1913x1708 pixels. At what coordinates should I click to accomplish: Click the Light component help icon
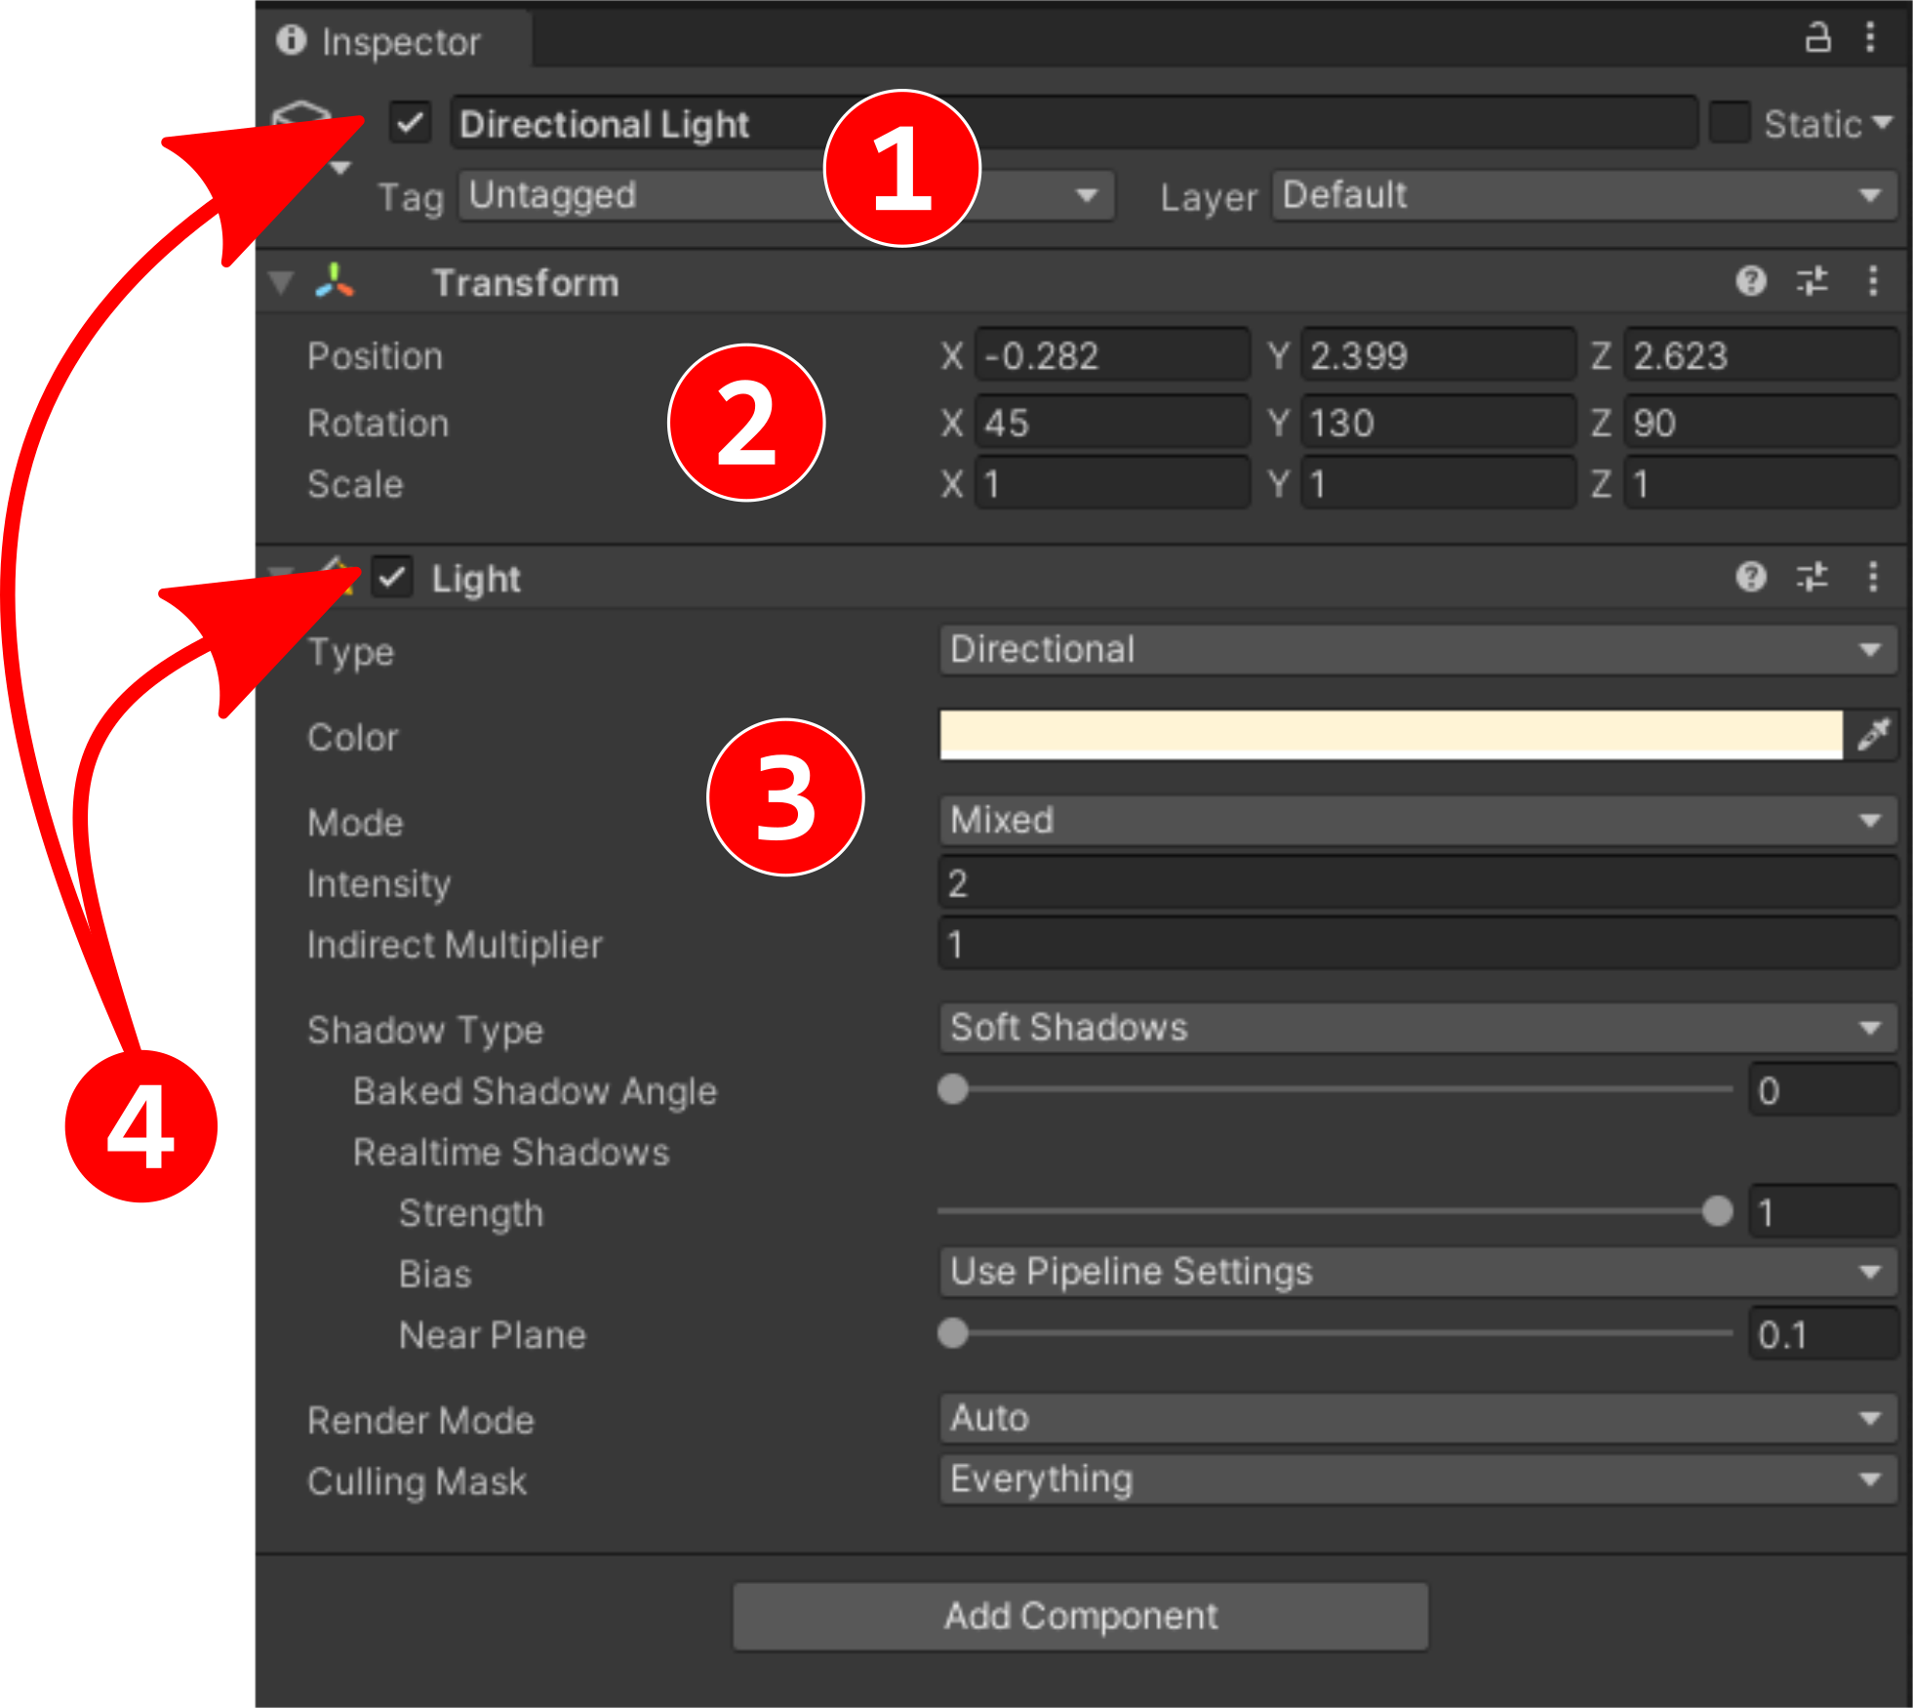pos(1751,578)
